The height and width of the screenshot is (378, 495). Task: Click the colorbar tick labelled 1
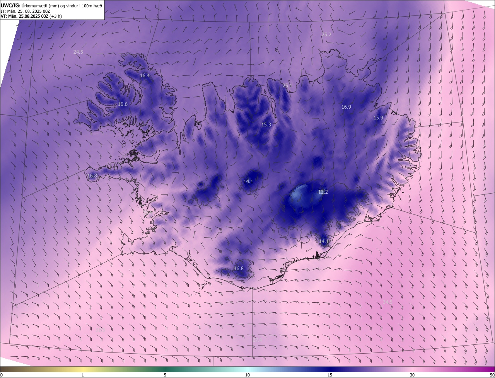[x=83, y=375]
